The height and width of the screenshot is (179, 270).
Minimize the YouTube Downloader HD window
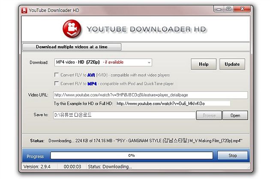[219, 9]
